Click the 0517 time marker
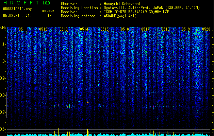Screen dimensions: 214x136 (145, 29)
